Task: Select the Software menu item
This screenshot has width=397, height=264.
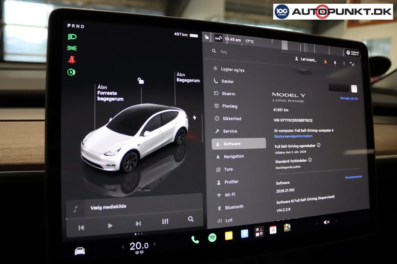Action: coord(239,144)
